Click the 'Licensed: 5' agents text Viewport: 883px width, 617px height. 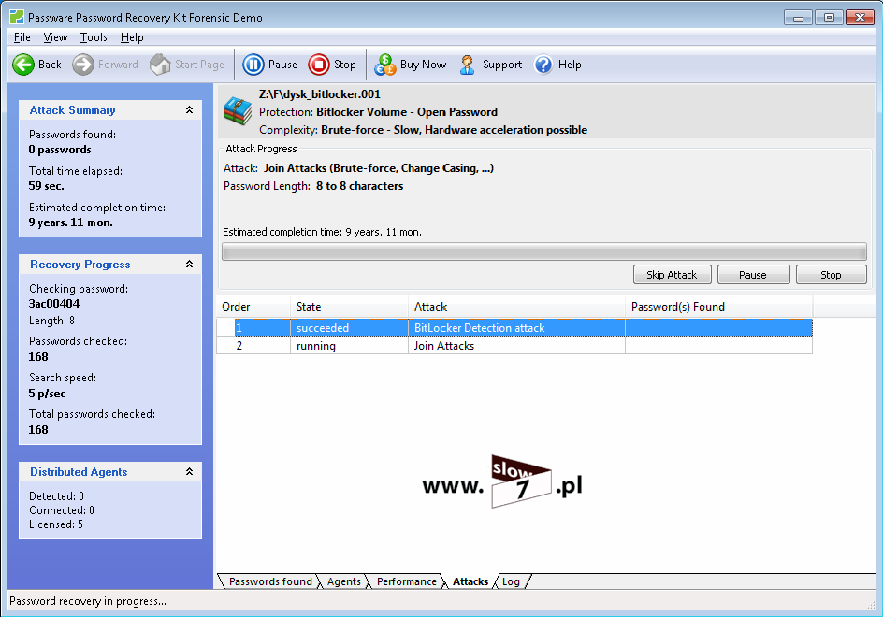pos(56,524)
